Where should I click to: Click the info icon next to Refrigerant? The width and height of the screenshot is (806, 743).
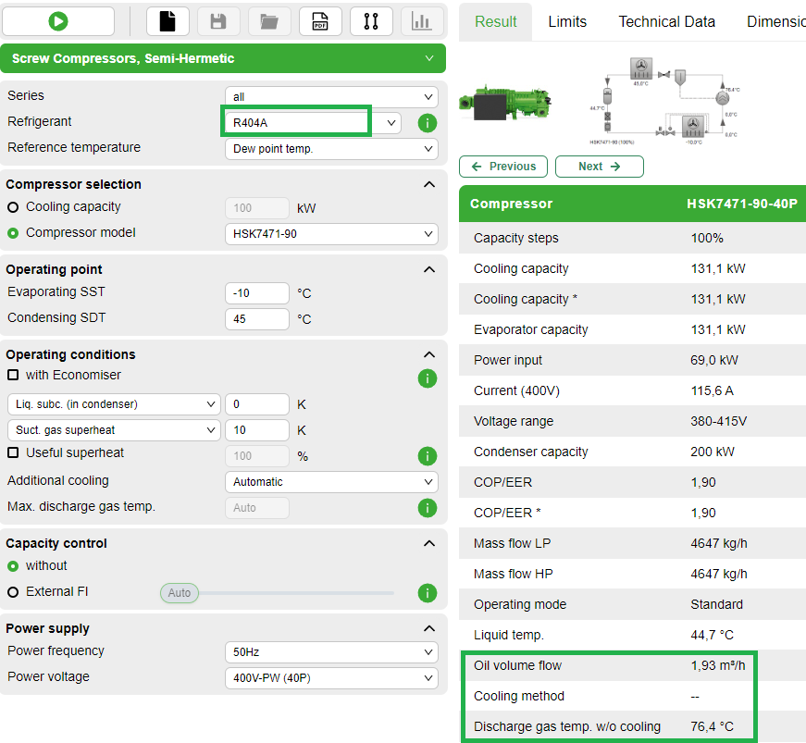click(x=427, y=123)
